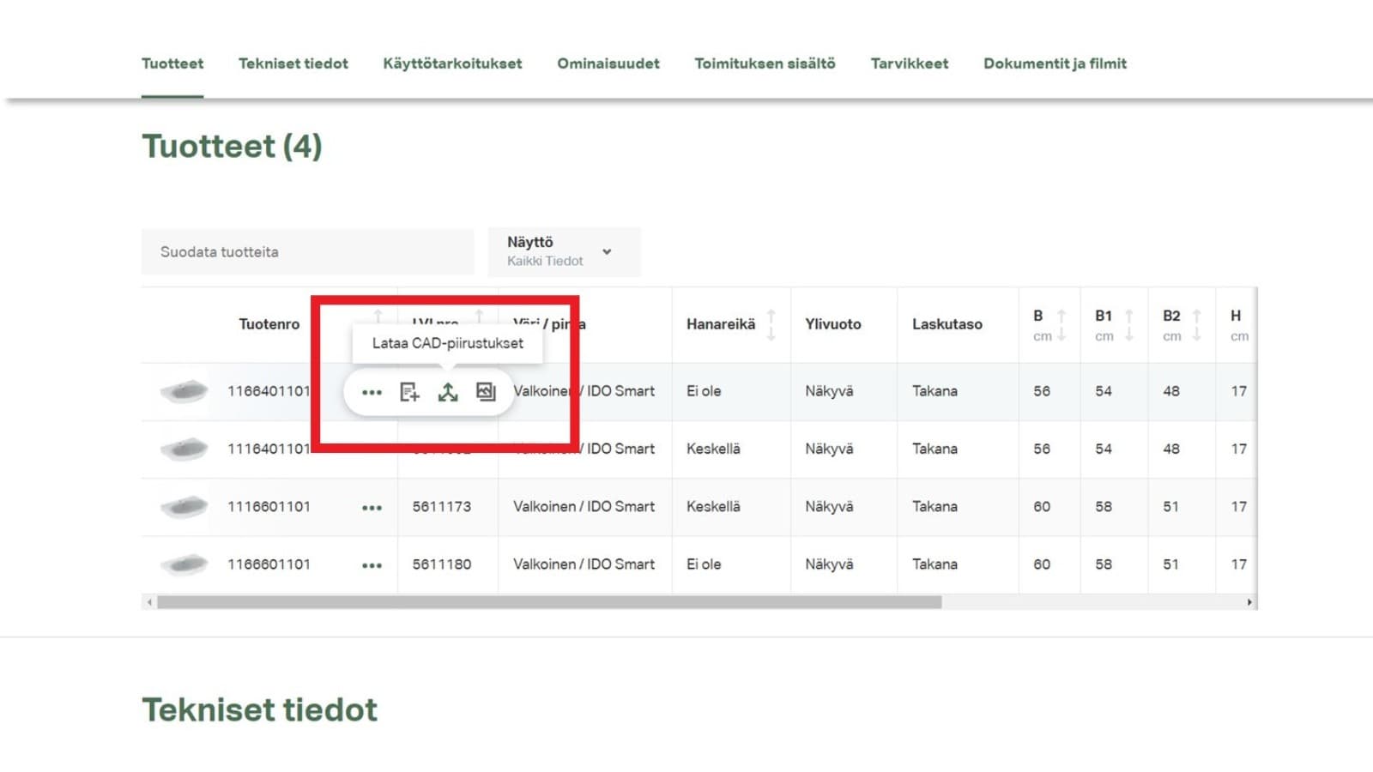This screenshot has width=1373, height=772.
Task: Click the descending sort arrow on column B2
Action: click(1195, 336)
